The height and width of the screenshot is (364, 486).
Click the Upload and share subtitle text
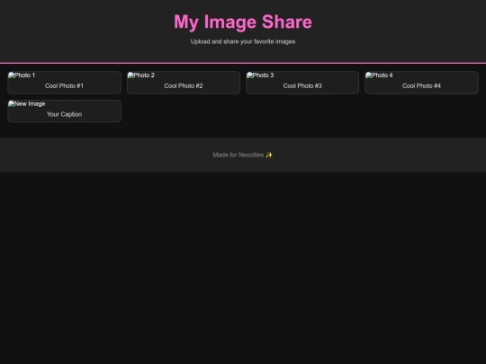tap(243, 41)
